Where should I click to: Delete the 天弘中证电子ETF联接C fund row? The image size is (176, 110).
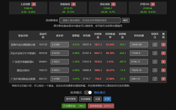[163, 53]
